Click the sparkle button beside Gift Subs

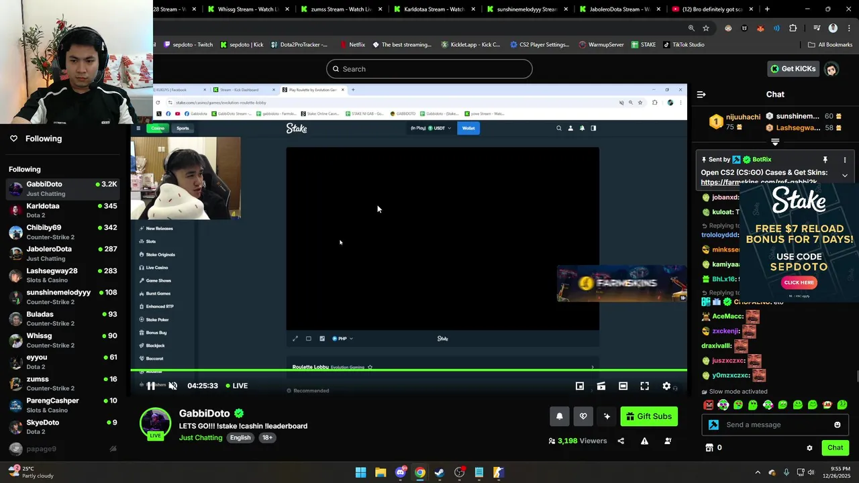pos(607,417)
